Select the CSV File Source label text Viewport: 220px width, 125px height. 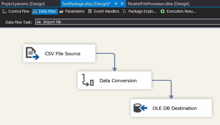(63, 54)
